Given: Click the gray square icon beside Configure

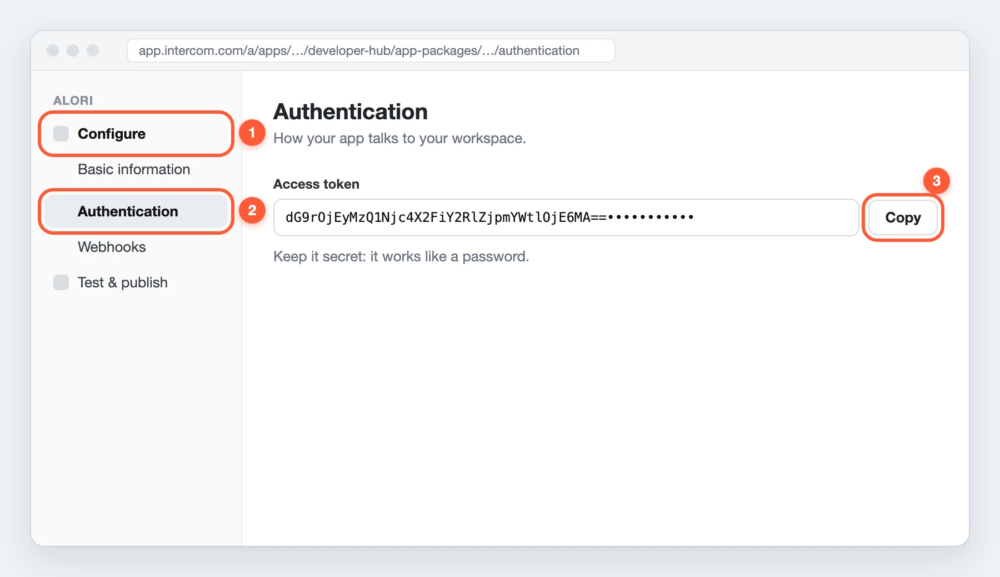Looking at the screenshot, I should pyautogui.click(x=61, y=134).
